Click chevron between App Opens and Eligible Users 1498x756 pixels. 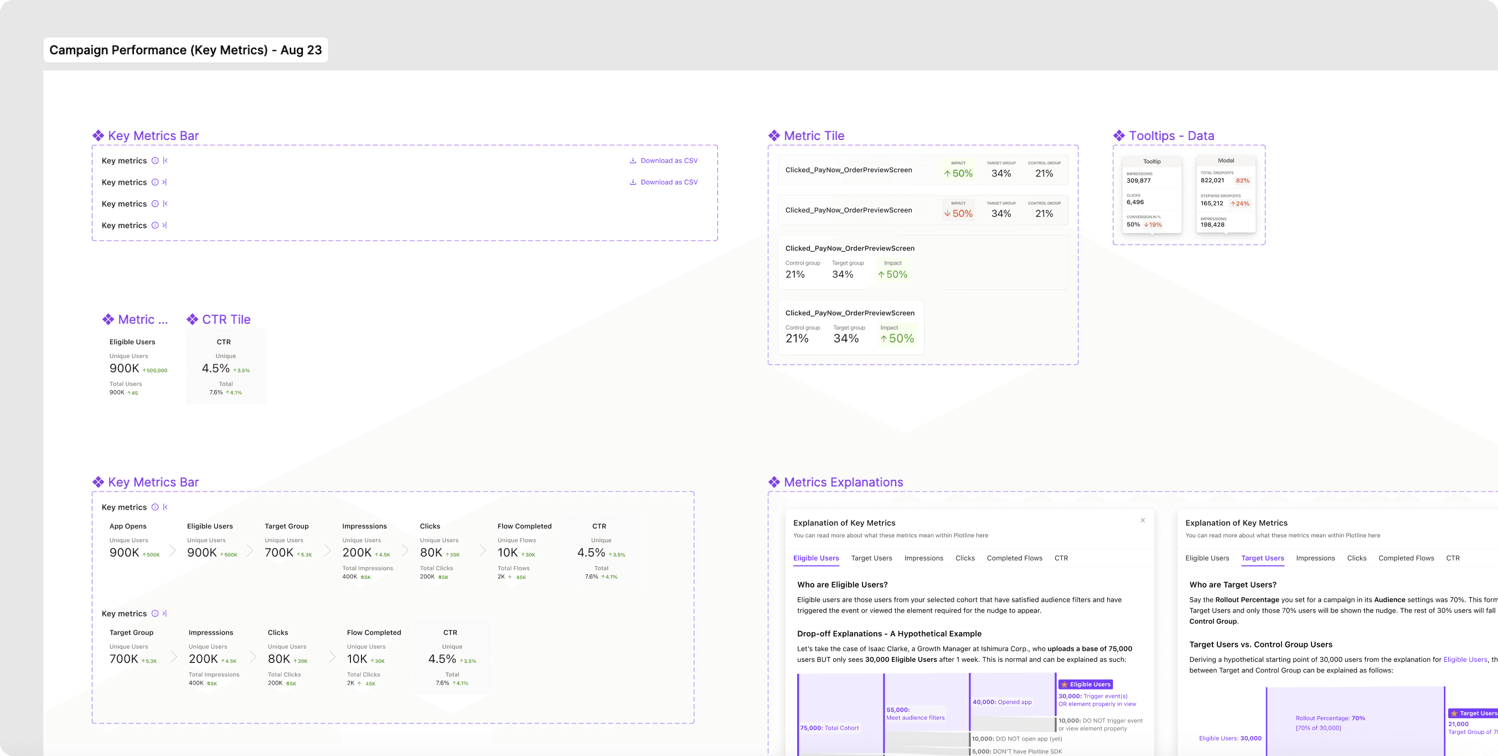pos(173,551)
